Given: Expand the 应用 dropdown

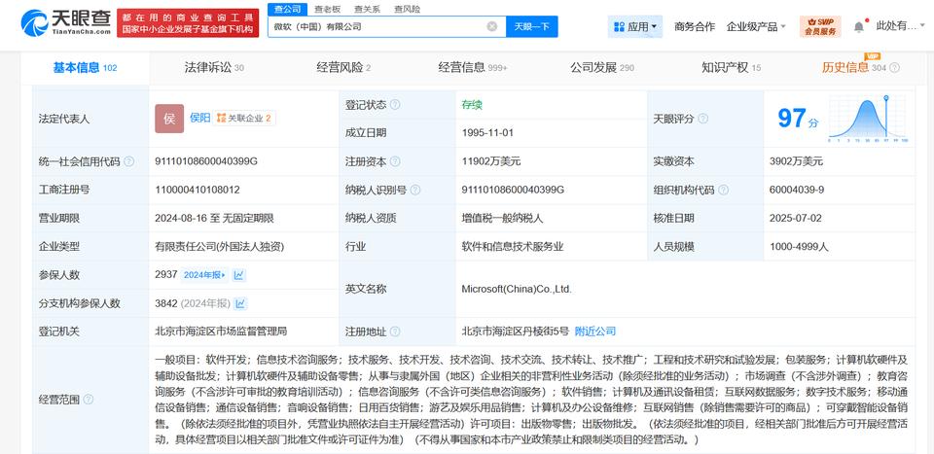Looking at the screenshot, I should pyautogui.click(x=635, y=27).
